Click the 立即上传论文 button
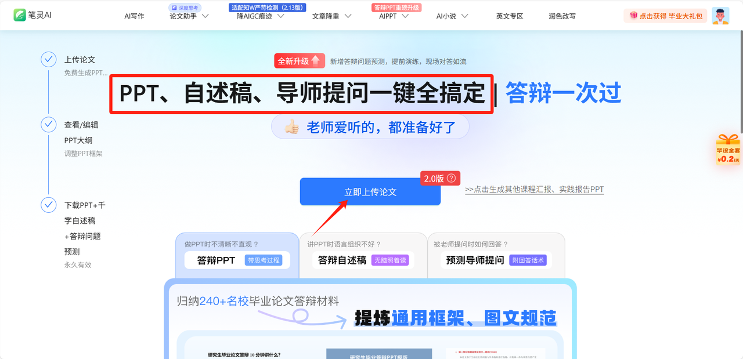Screen dimensions: 743x359 click(x=370, y=191)
